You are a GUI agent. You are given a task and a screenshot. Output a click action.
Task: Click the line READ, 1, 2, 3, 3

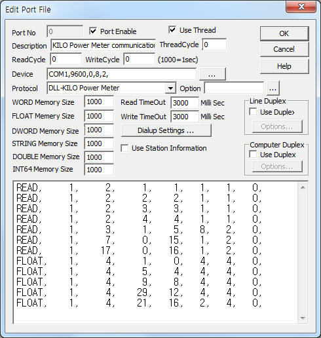pyautogui.click(x=139, y=208)
